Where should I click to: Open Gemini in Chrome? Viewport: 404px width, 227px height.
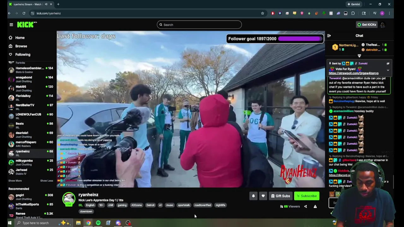click(353, 4)
